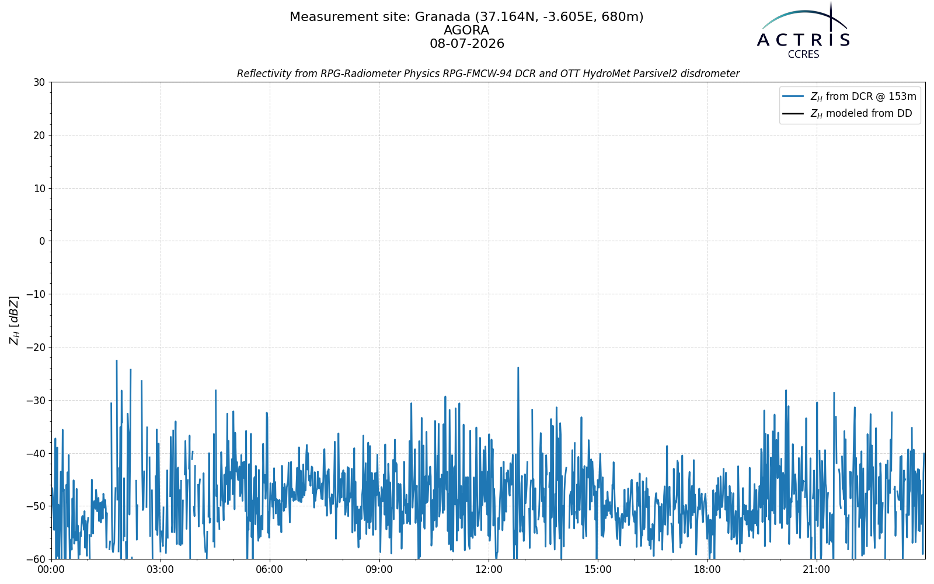Click the 15:00 time tick label
The height and width of the screenshot is (584, 934).
[x=598, y=570]
